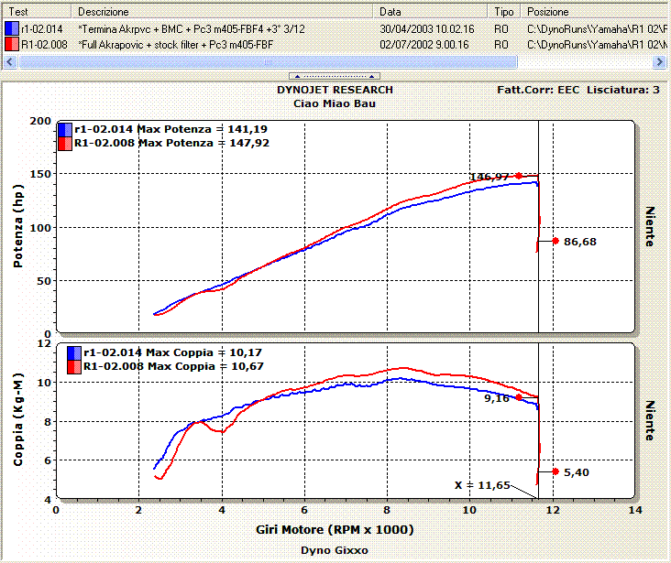Click red color swatch for run R1-02.008 in list
This screenshot has height=563, width=671.
point(11,43)
